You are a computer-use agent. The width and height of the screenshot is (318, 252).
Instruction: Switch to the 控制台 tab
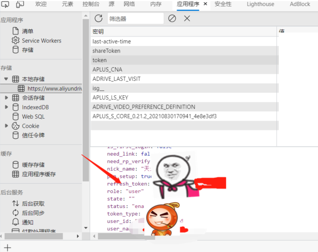point(91,4)
